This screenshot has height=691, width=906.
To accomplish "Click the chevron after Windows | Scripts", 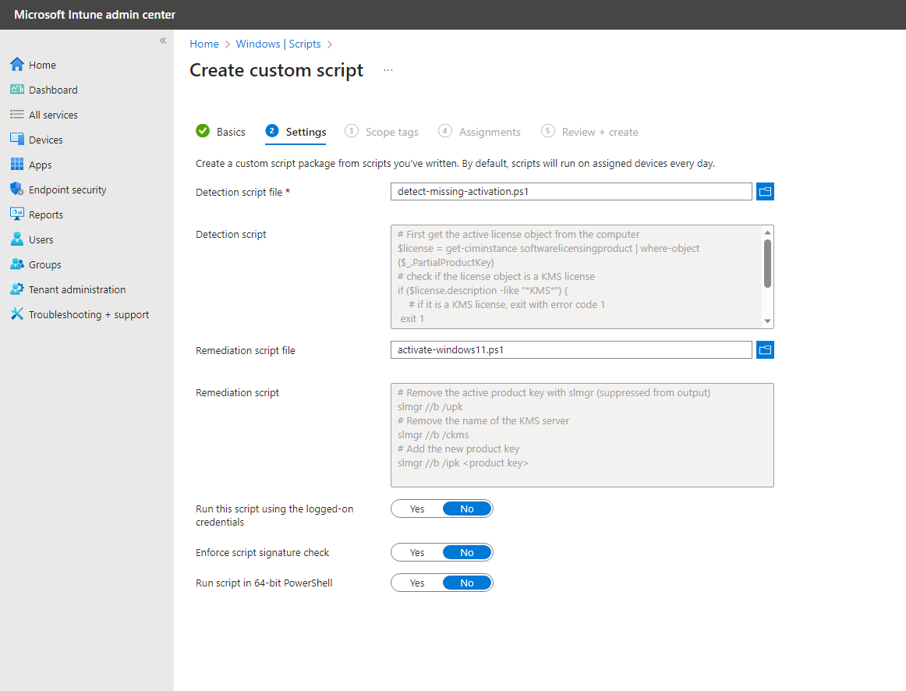I will coord(330,44).
